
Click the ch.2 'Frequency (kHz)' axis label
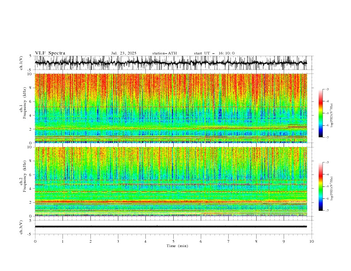point(24,176)
